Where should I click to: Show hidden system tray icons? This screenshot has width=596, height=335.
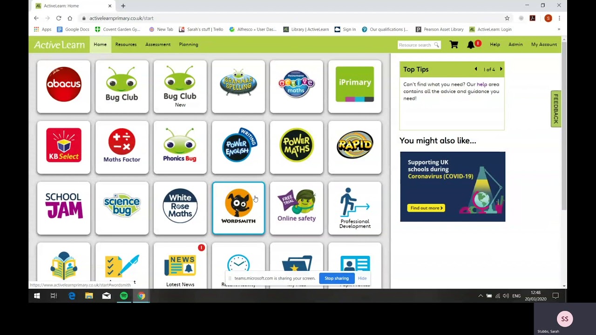coord(481,296)
